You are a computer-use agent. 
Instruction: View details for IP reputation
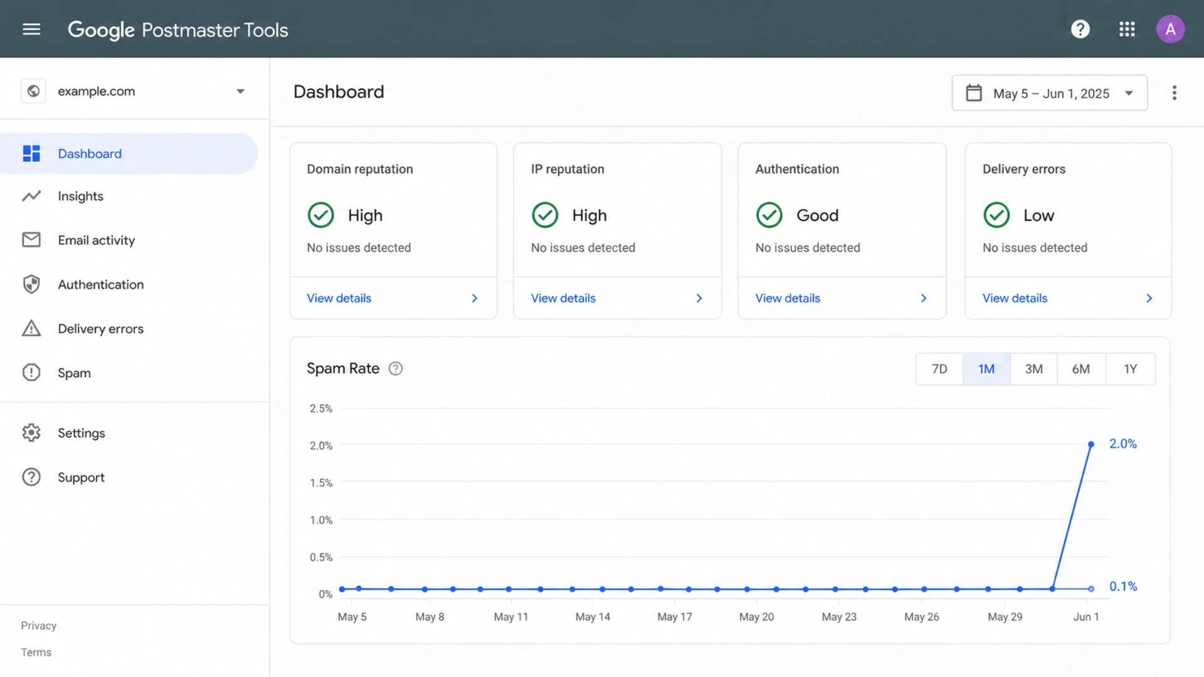coord(563,298)
